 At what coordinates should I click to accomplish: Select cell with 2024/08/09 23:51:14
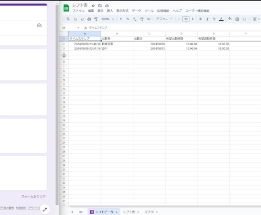click(x=85, y=49)
